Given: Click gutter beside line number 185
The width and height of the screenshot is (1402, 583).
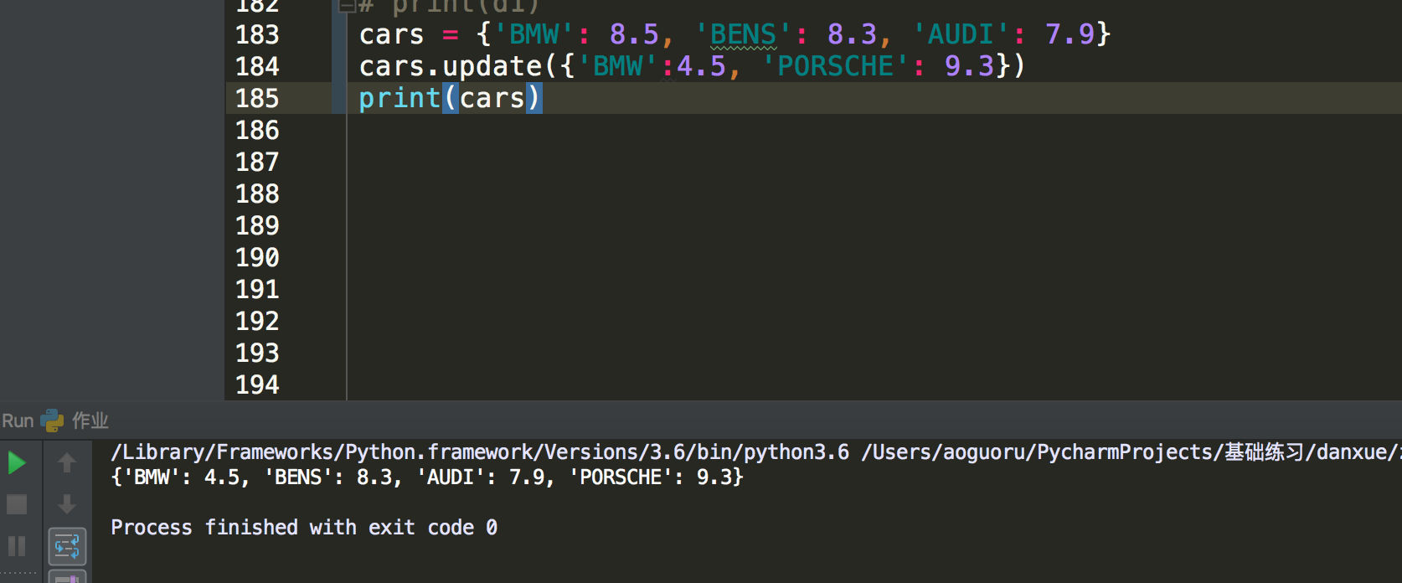Looking at the screenshot, I should click(x=310, y=98).
